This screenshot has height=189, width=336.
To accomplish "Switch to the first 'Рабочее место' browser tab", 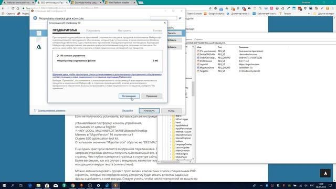I will (x=18, y=3).
